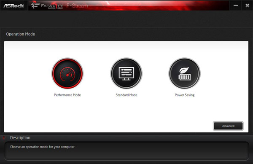Choose the Power Saving leaf battery icon
The height and width of the screenshot is (164, 253).
(185, 73)
